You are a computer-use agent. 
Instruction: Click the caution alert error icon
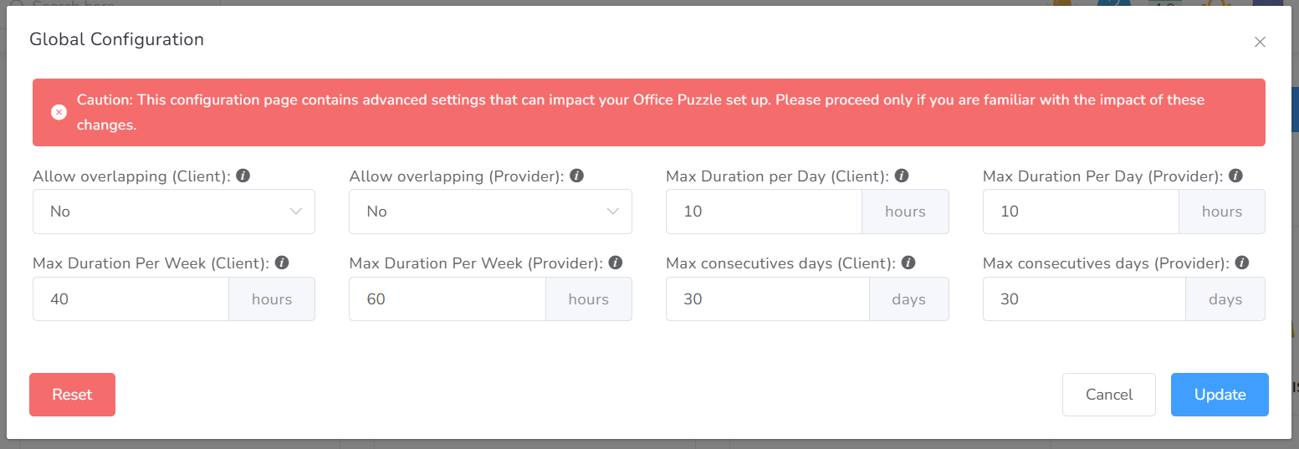click(x=59, y=112)
